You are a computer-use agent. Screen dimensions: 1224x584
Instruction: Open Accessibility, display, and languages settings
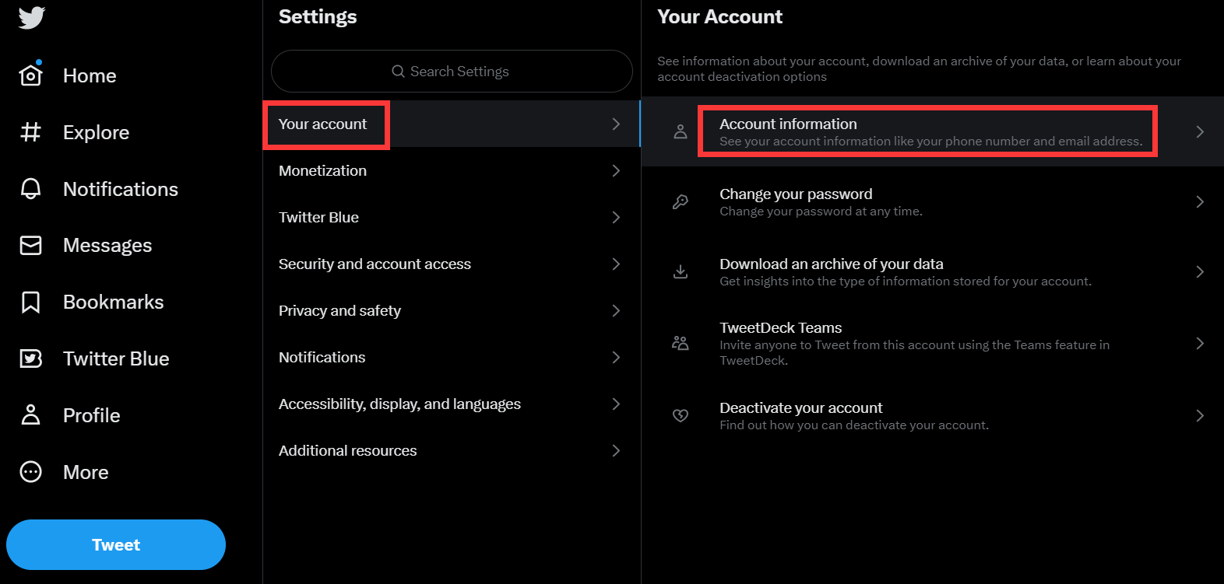[399, 404]
